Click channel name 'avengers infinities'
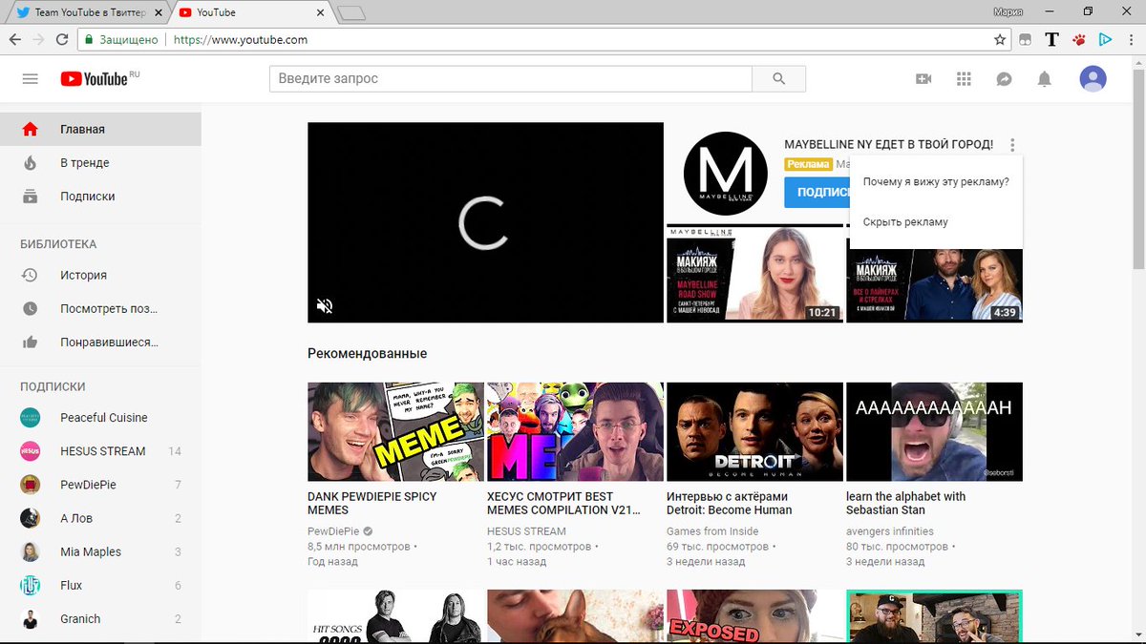The width and height of the screenshot is (1146, 644). (x=890, y=531)
